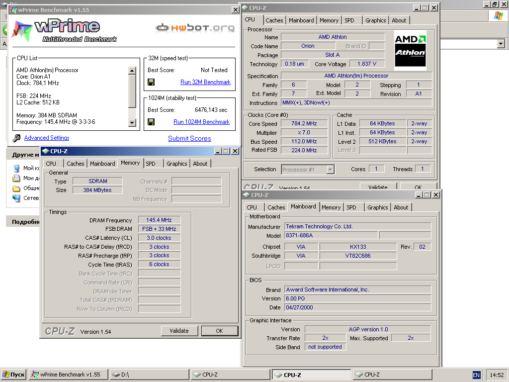Image resolution: width=509 pixels, height=382 pixels.
Task: Click the CPU List scrollbar thumb
Action: click(x=132, y=91)
